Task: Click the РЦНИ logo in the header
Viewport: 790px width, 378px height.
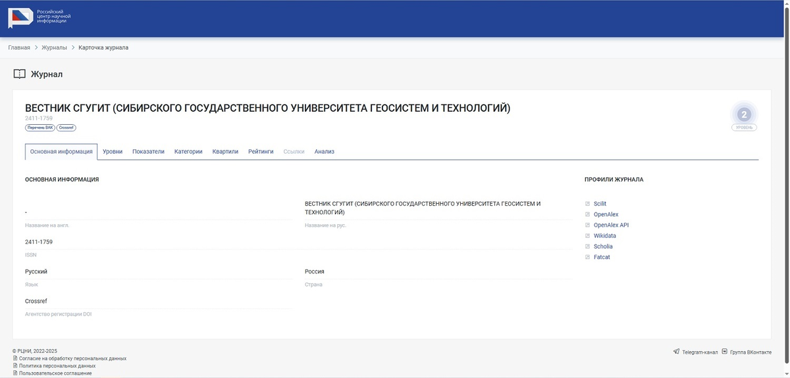Action: [x=39, y=18]
